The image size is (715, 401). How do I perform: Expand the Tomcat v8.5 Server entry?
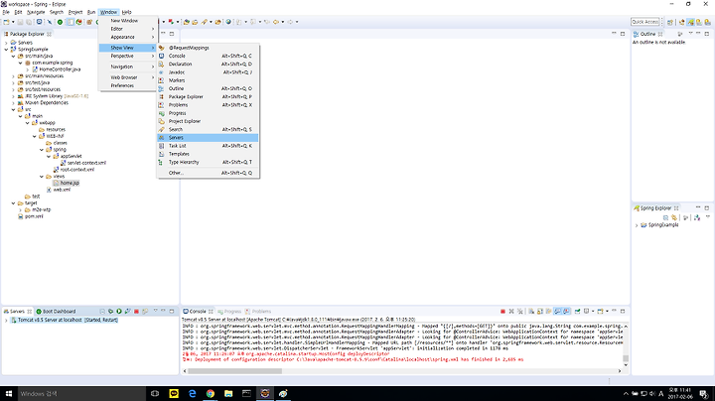coord(6,321)
